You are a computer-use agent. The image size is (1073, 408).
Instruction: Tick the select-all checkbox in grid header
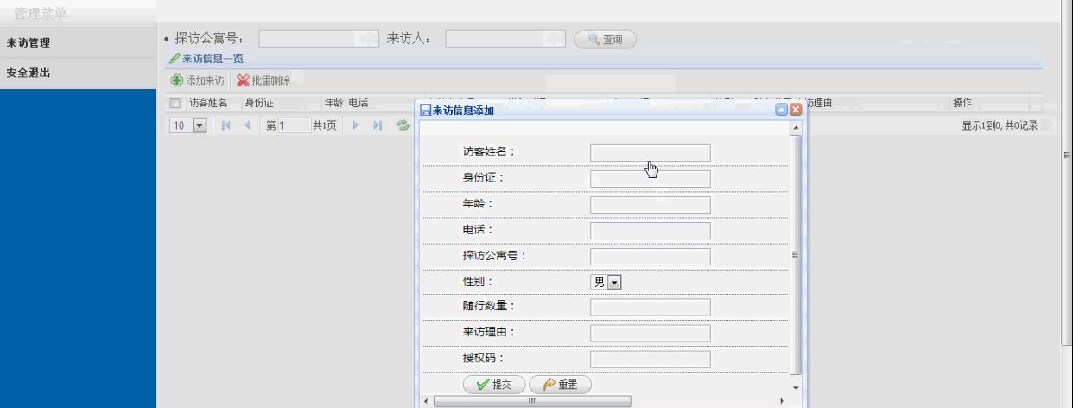tap(175, 104)
